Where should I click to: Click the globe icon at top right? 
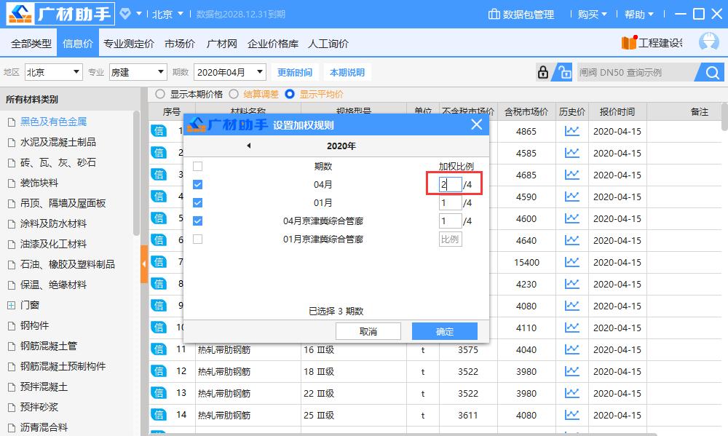[708, 41]
